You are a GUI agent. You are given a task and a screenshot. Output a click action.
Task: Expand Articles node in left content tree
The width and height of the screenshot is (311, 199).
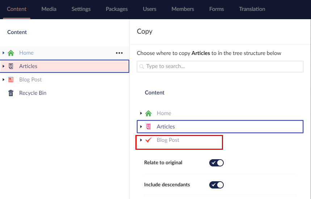click(3, 66)
